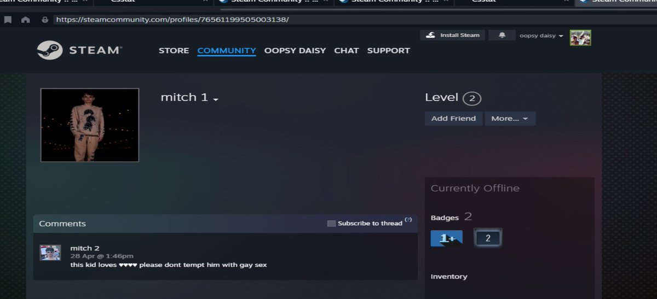Click the 28 Apr @ 1:46pm comment timestamp
The width and height of the screenshot is (657, 299).
click(x=102, y=256)
